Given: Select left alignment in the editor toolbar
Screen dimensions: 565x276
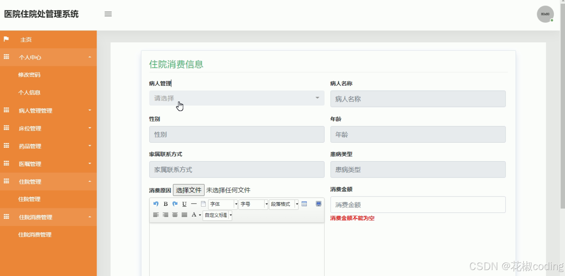Looking at the screenshot, I should pyautogui.click(x=156, y=215).
